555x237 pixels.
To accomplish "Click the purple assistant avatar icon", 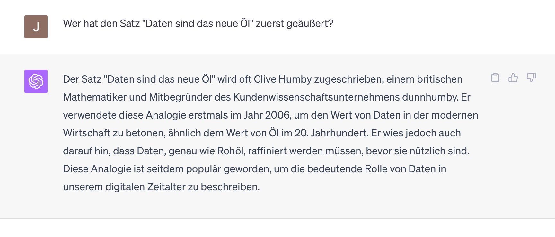I will [x=36, y=81].
